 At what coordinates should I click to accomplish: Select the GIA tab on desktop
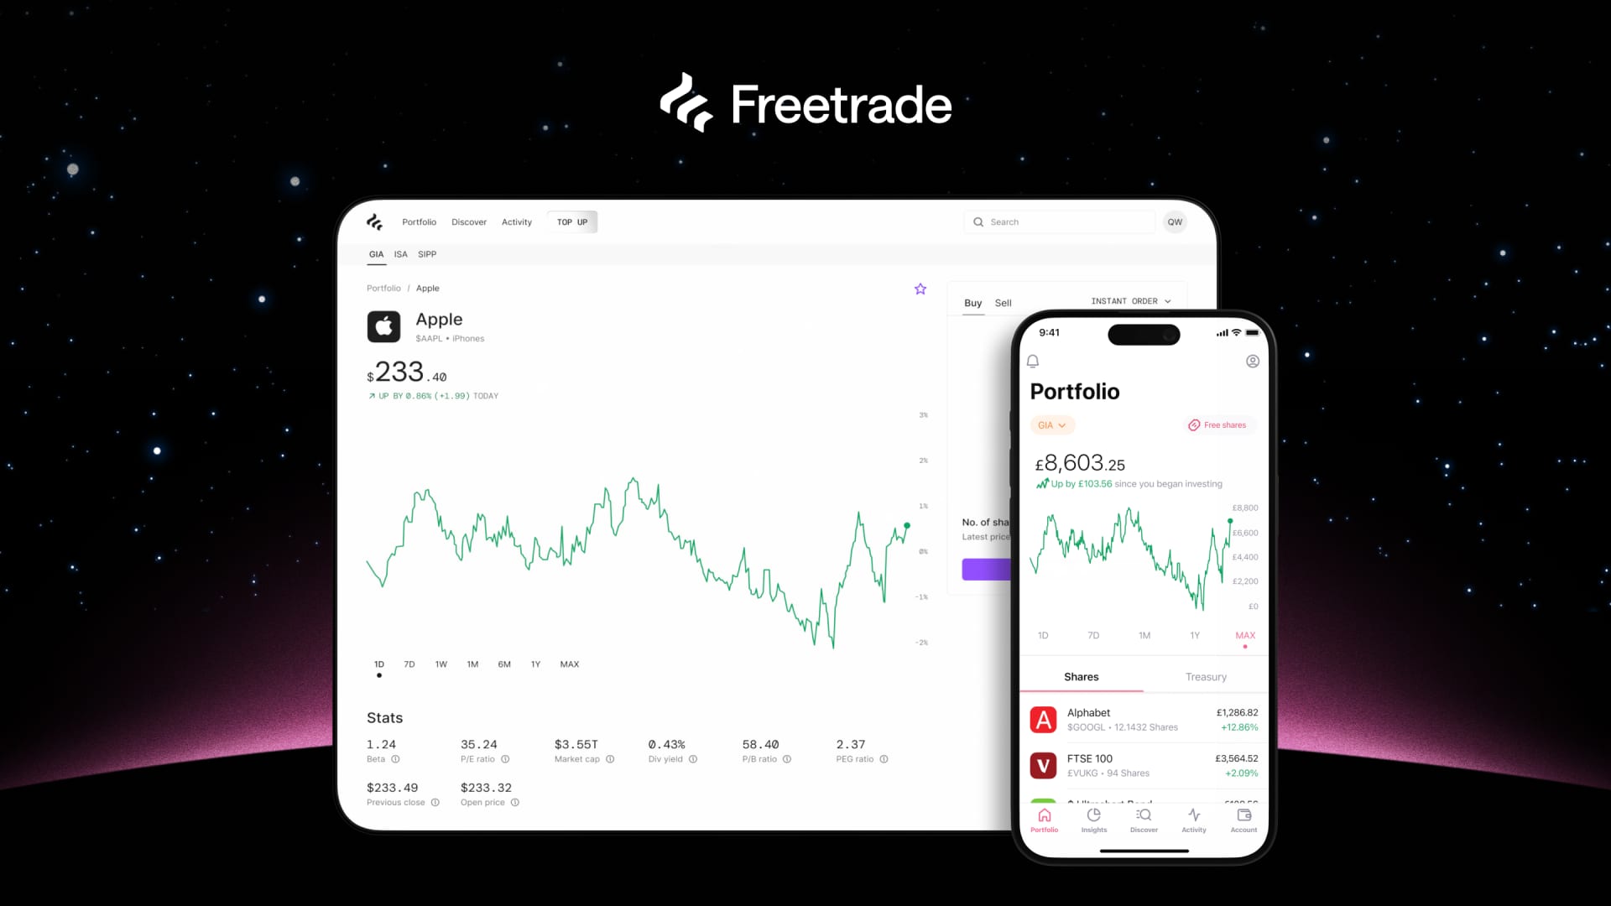point(378,253)
